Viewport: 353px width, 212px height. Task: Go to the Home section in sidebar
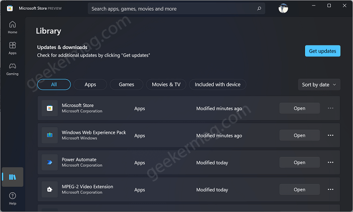pyautogui.click(x=13, y=27)
